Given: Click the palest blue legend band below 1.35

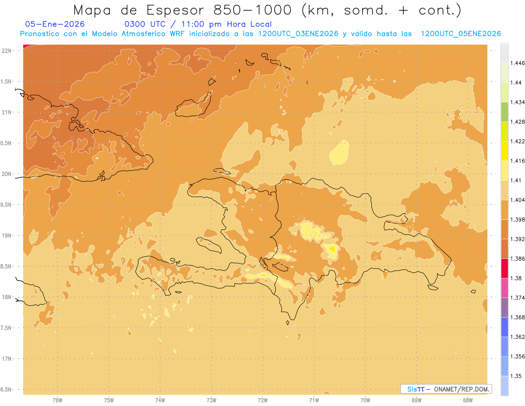Looking at the screenshot, I should pyautogui.click(x=504, y=386).
